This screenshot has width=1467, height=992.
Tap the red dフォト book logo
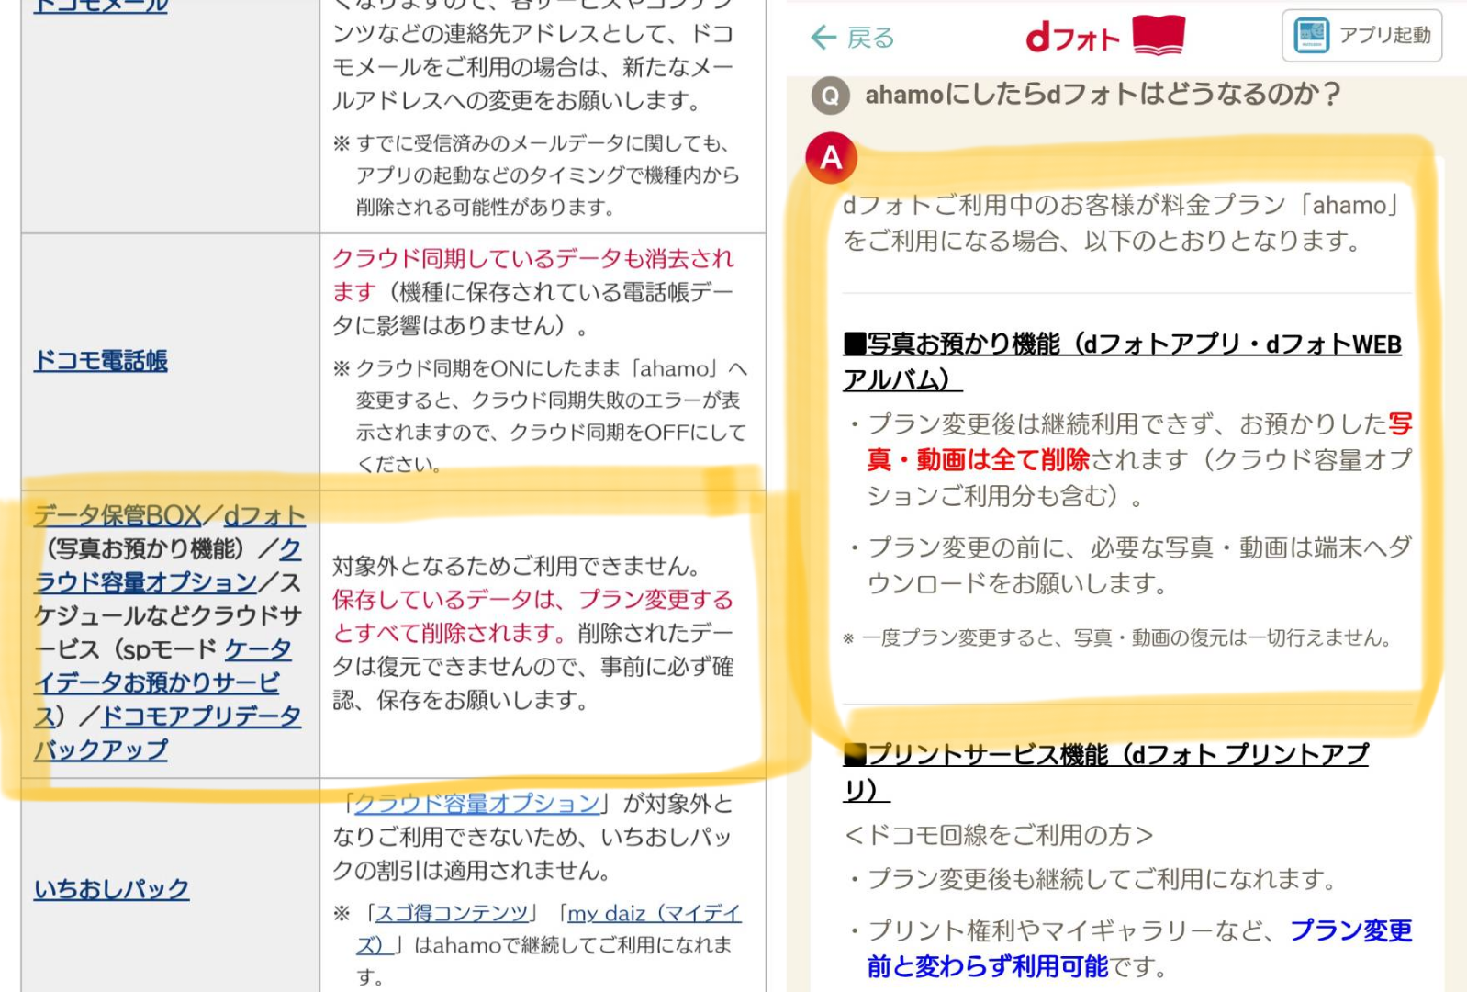click(1105, 37)
